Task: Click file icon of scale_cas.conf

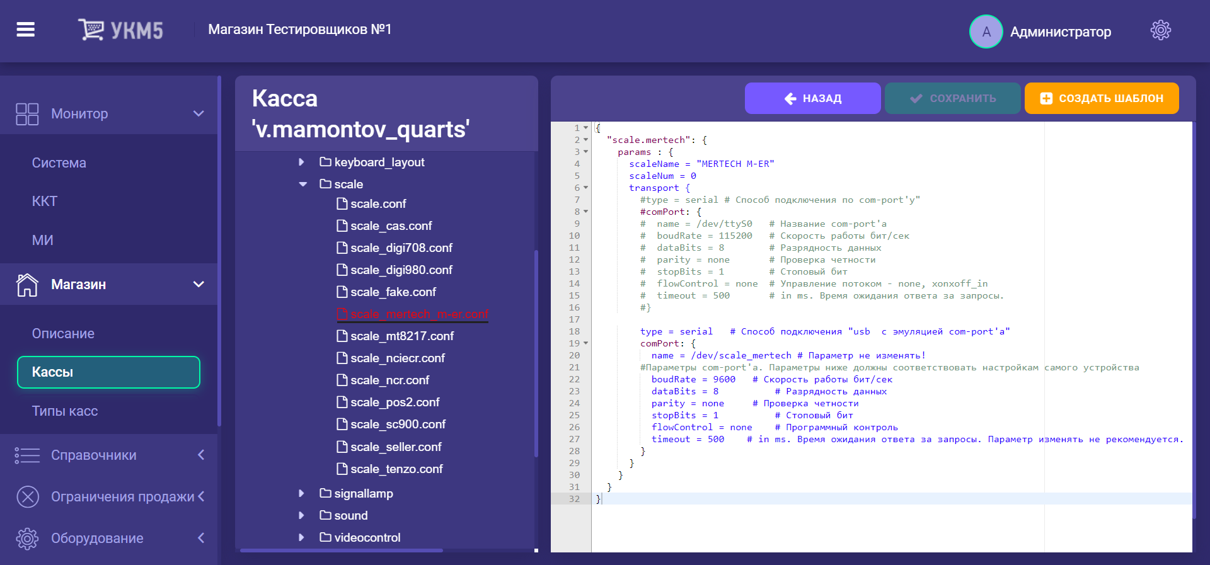Action: click(342, 225)
